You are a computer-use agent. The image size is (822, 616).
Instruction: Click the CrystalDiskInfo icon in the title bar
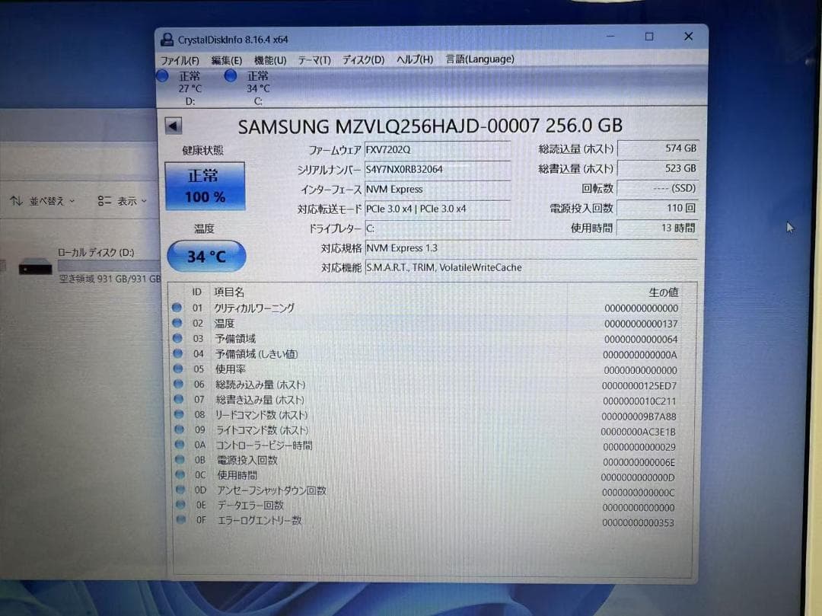click(167, 39)
